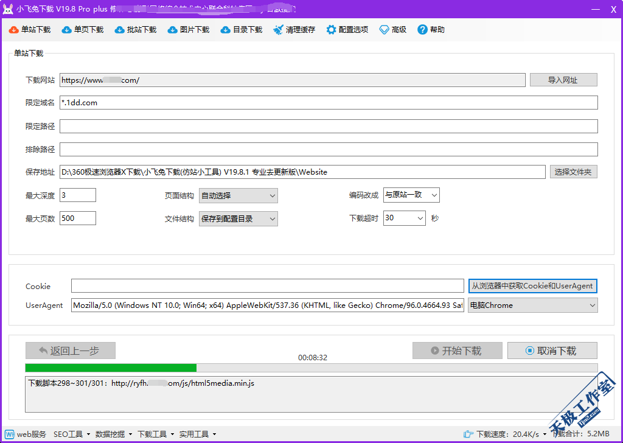Open the 实用工具 menu in status bar
623x443 pixels.
198,434
